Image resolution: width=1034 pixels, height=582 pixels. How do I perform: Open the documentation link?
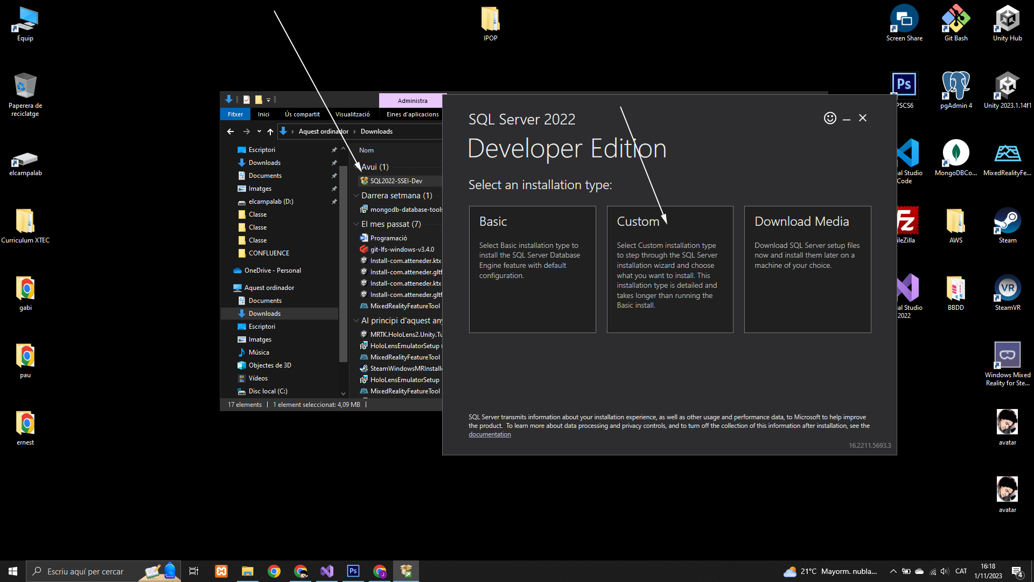point(490,434)
